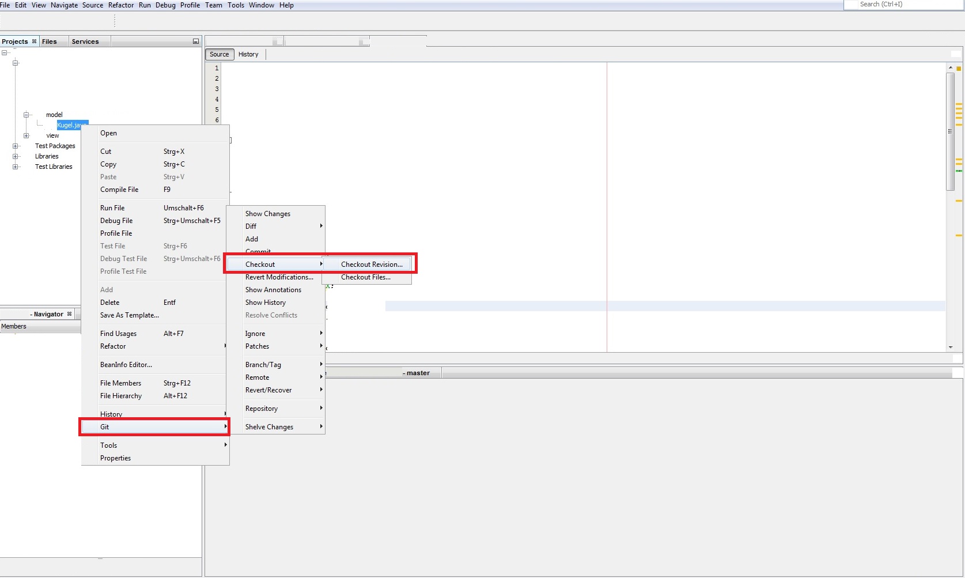
Task: Open the Branch/Tag submenu
Action: [276, 365]
